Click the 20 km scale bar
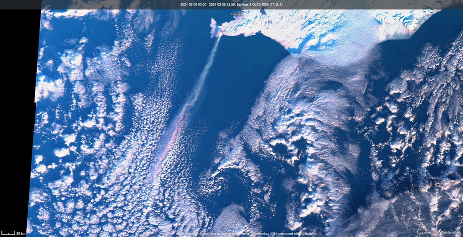The image size is (463, 237). [14, 233]
